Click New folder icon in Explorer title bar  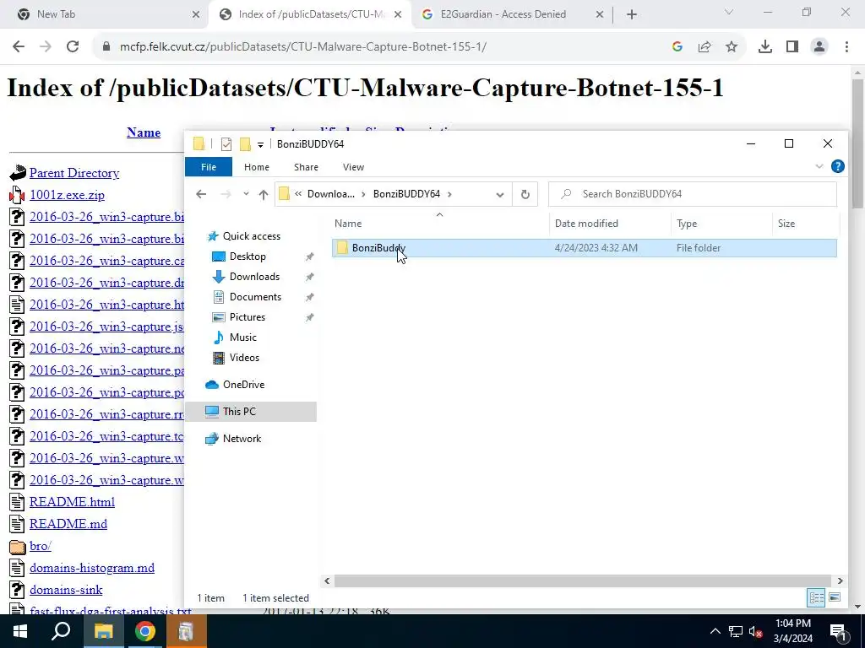(245, 144)
